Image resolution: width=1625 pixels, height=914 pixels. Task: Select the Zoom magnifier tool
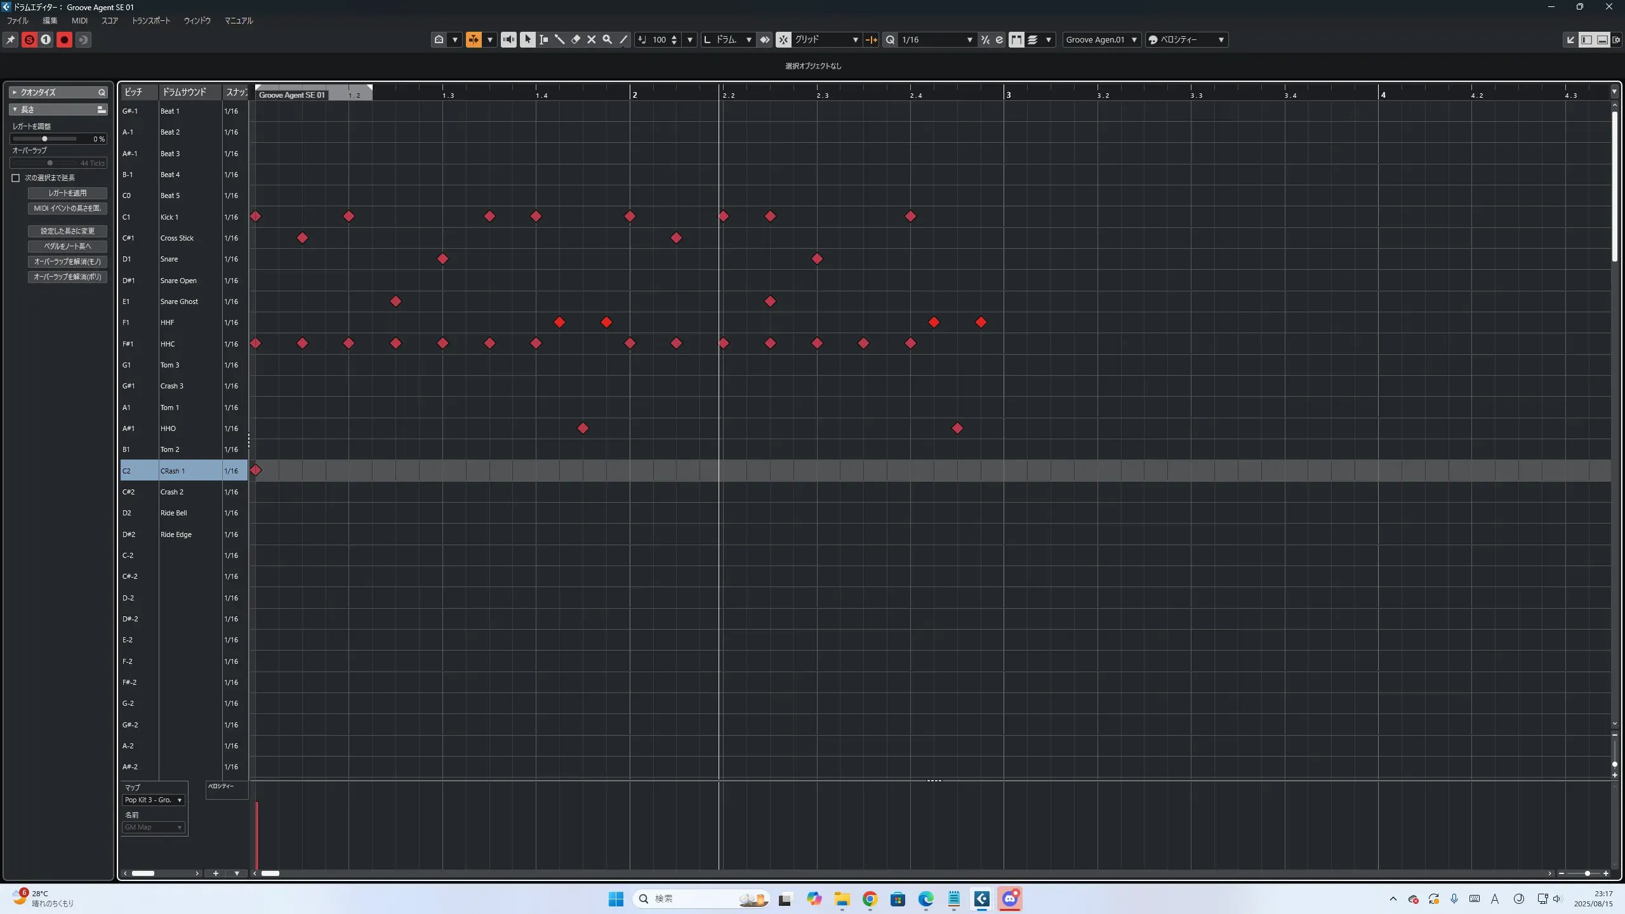(x=607, y=39)
